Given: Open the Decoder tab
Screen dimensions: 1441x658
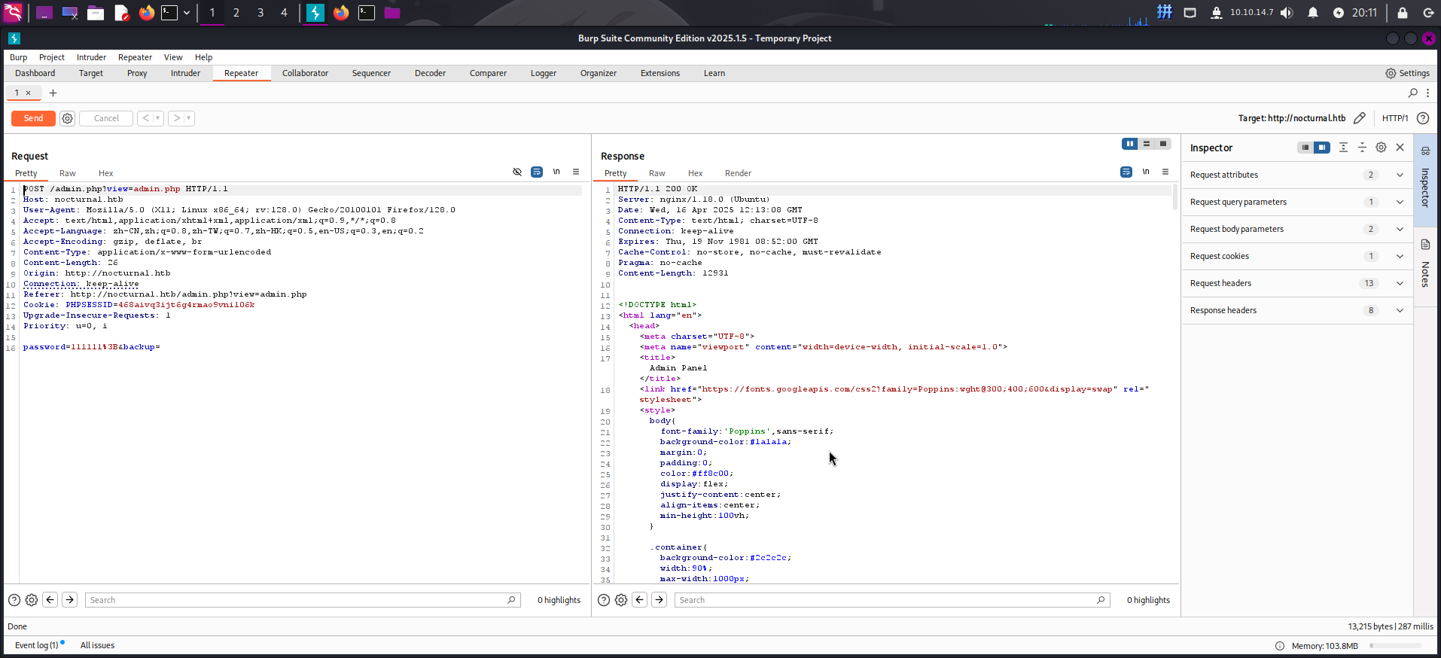Looking at the screenshot, I should pos(430,73).
